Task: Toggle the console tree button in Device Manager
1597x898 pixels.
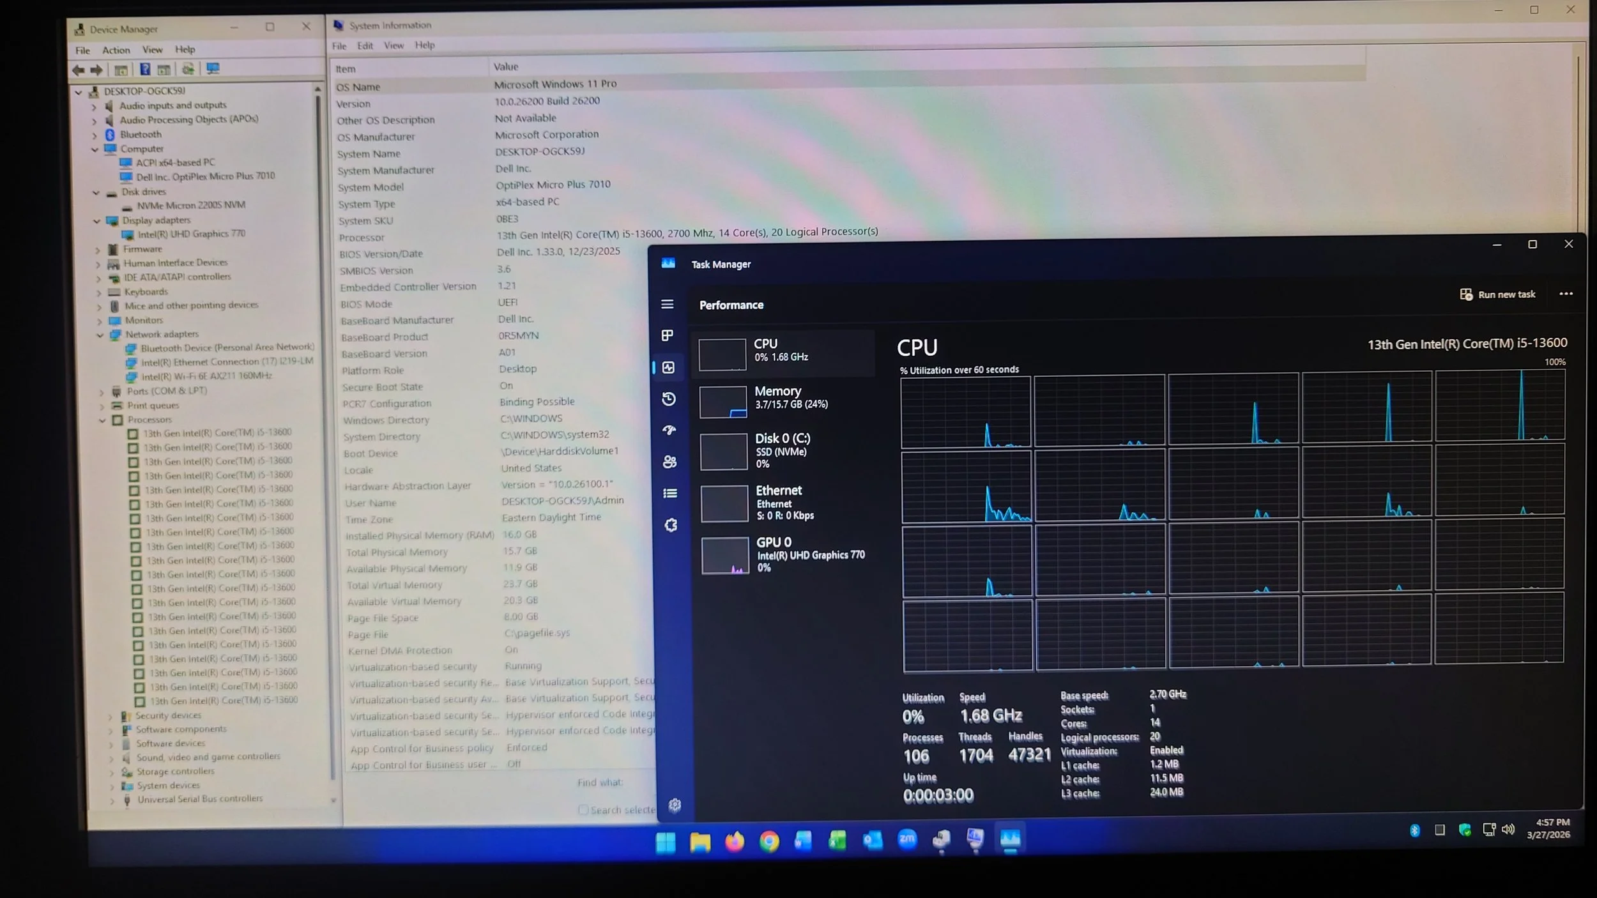Action: [121, 70]
